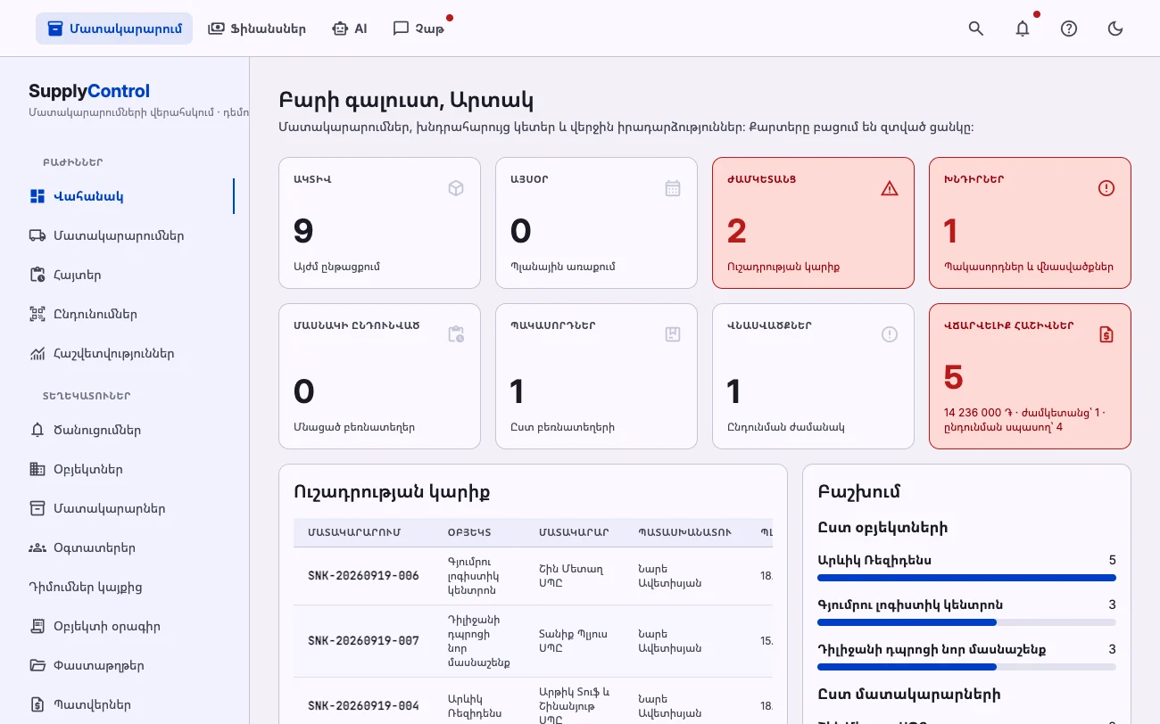Open the AI tab
Screen dimensions: 1160x724
point(349,29)
